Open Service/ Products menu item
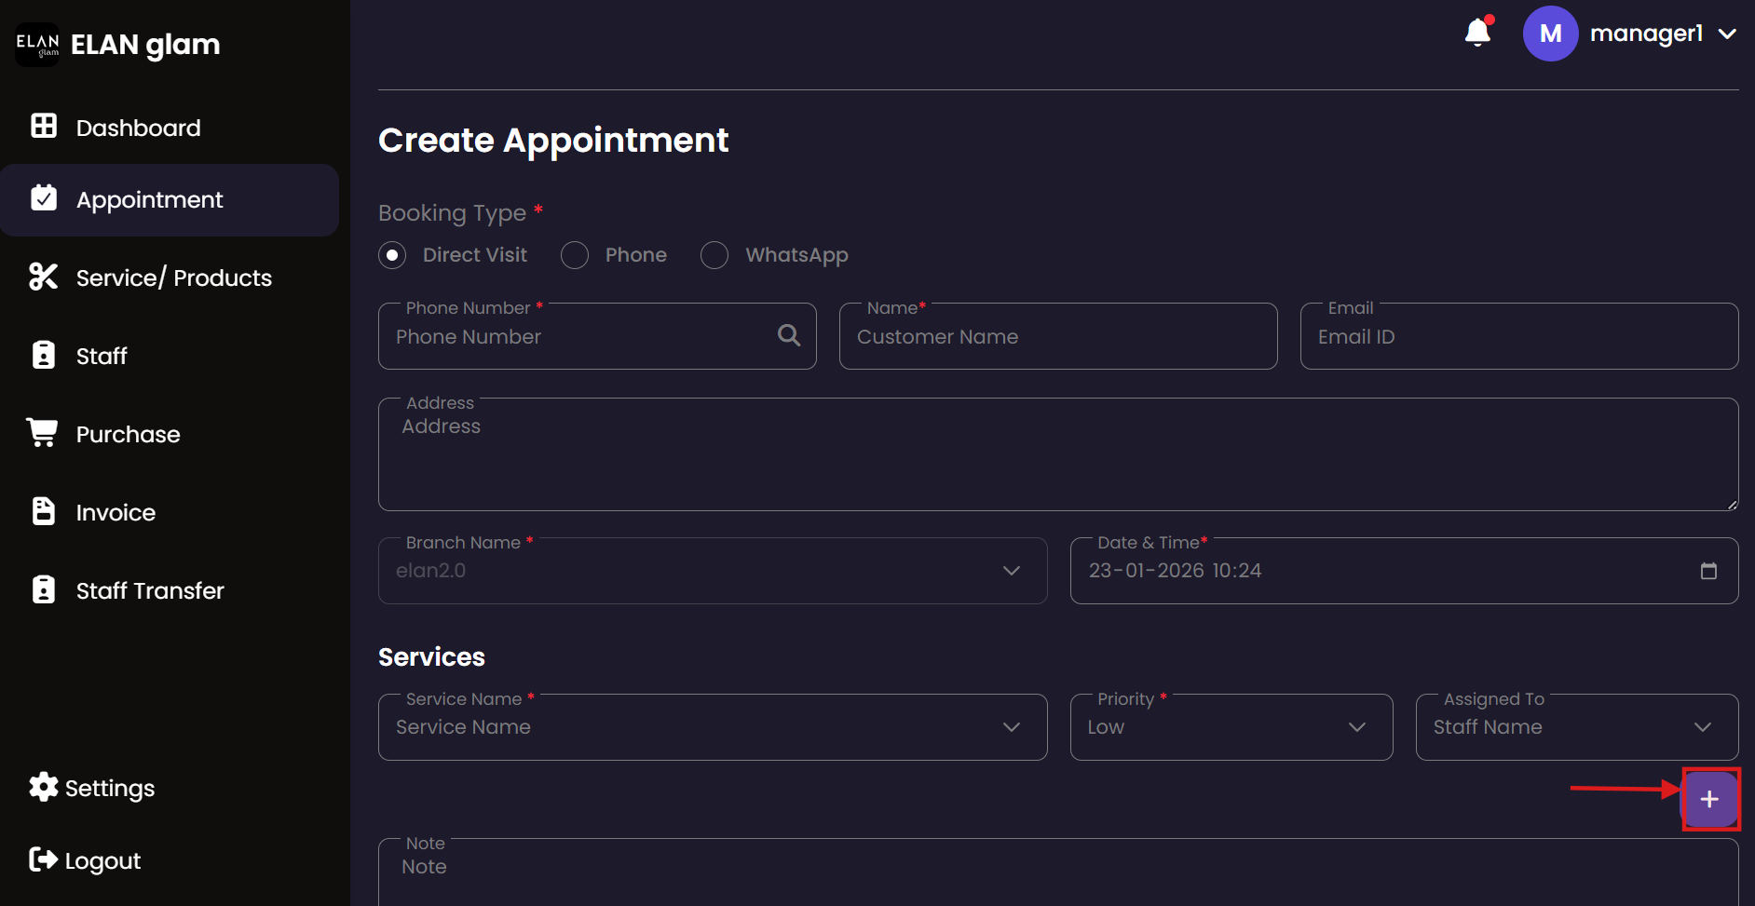The image size is (1755, 906). pos(173,277)
